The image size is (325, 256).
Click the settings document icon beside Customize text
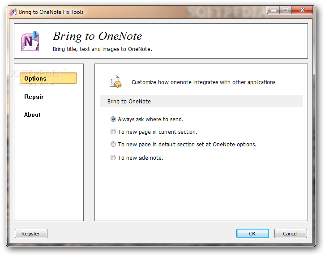(115, 81)
